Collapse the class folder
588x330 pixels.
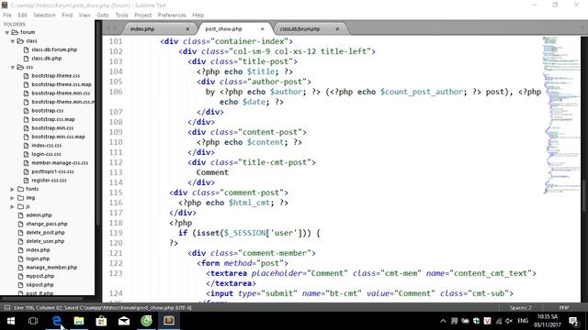pyautogui.click(x=12, y=41)
